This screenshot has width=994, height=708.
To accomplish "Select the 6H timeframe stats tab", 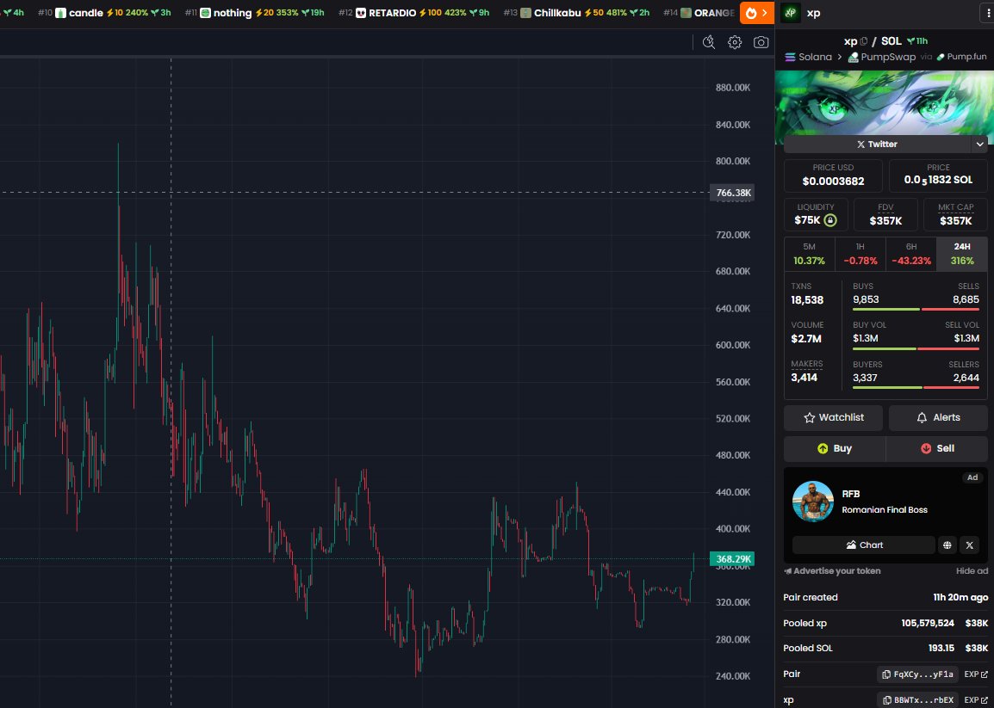I will 911,254.
